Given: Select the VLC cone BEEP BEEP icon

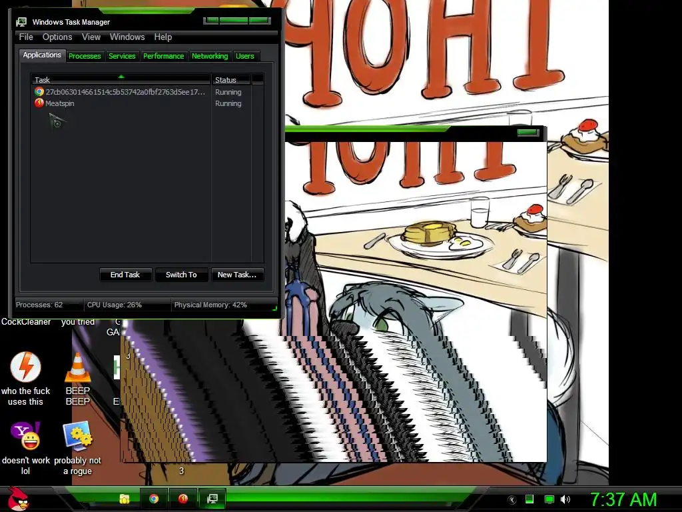Looking at the screenshot, I should 77,368.
